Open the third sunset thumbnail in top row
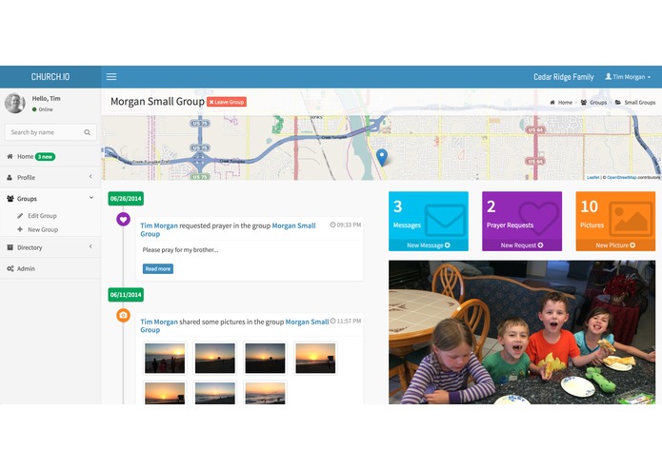The height and width of the screenshot is (470, 662). [x=265, y=359]
